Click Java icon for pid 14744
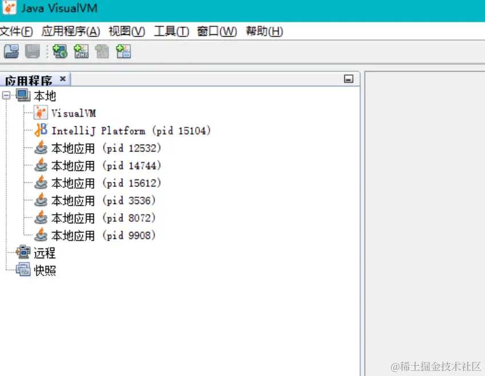 tap(41, 165)
